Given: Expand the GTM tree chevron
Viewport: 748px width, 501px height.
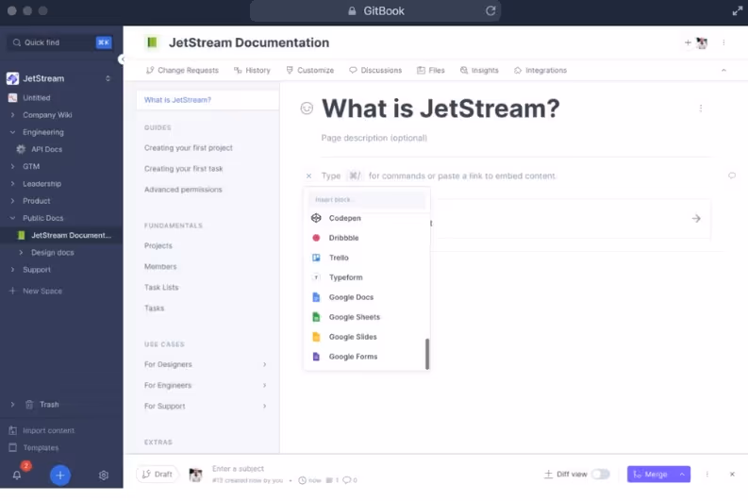Looking at the screenshot, I should click(x=12, y=166).
